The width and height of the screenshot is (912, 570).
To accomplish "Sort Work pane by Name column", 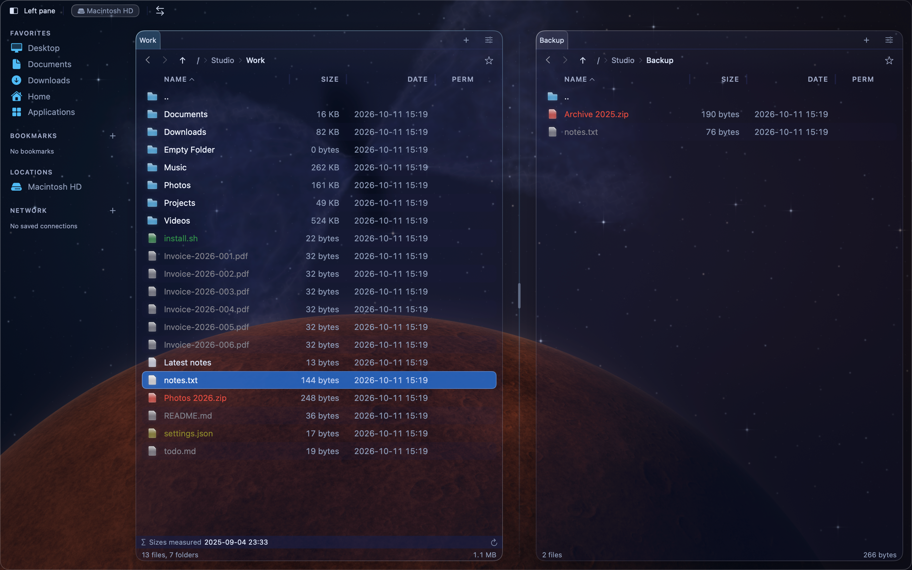I will click(x=179, y=79).
